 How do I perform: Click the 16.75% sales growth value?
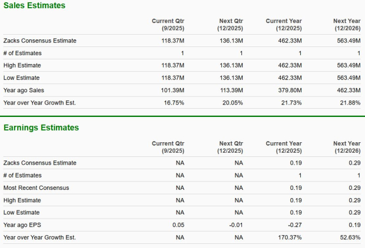[174, 103]
